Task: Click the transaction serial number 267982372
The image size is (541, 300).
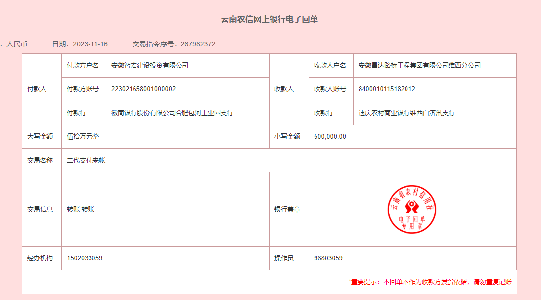Action: click(198, 44)
